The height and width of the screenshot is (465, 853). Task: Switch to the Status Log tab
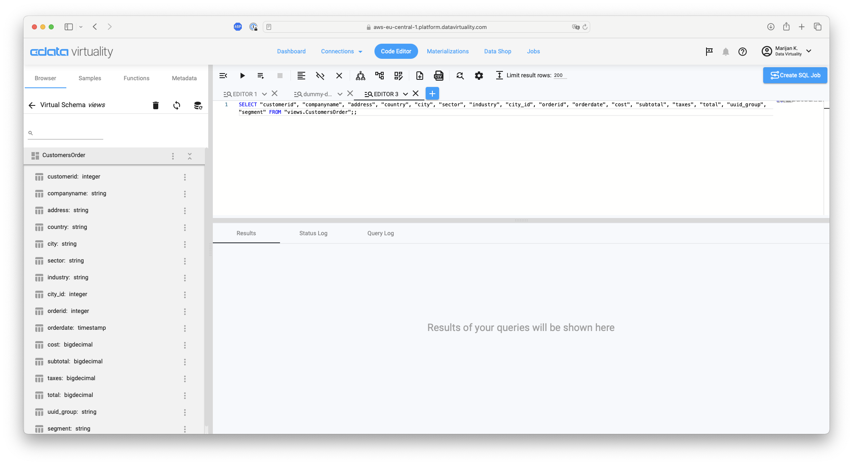[x=313, y=233]
